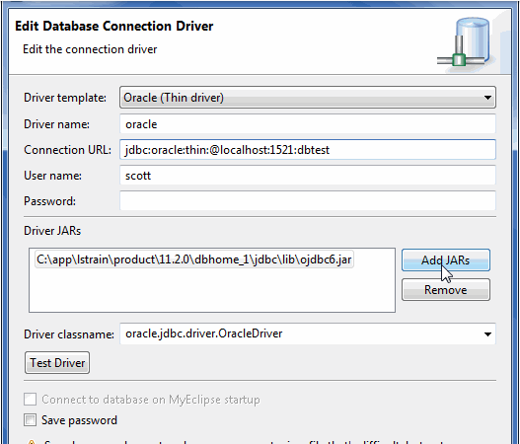Click the Remove button
This screenshot has width=520, height=444.
tap(445, 290)
